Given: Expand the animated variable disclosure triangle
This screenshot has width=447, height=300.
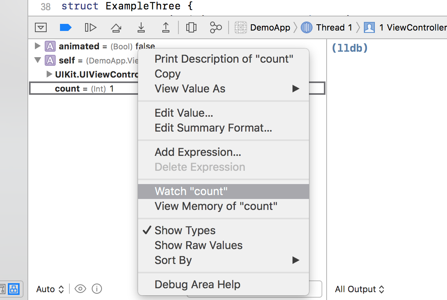Looking at the screenshot, I should [38, 46].
